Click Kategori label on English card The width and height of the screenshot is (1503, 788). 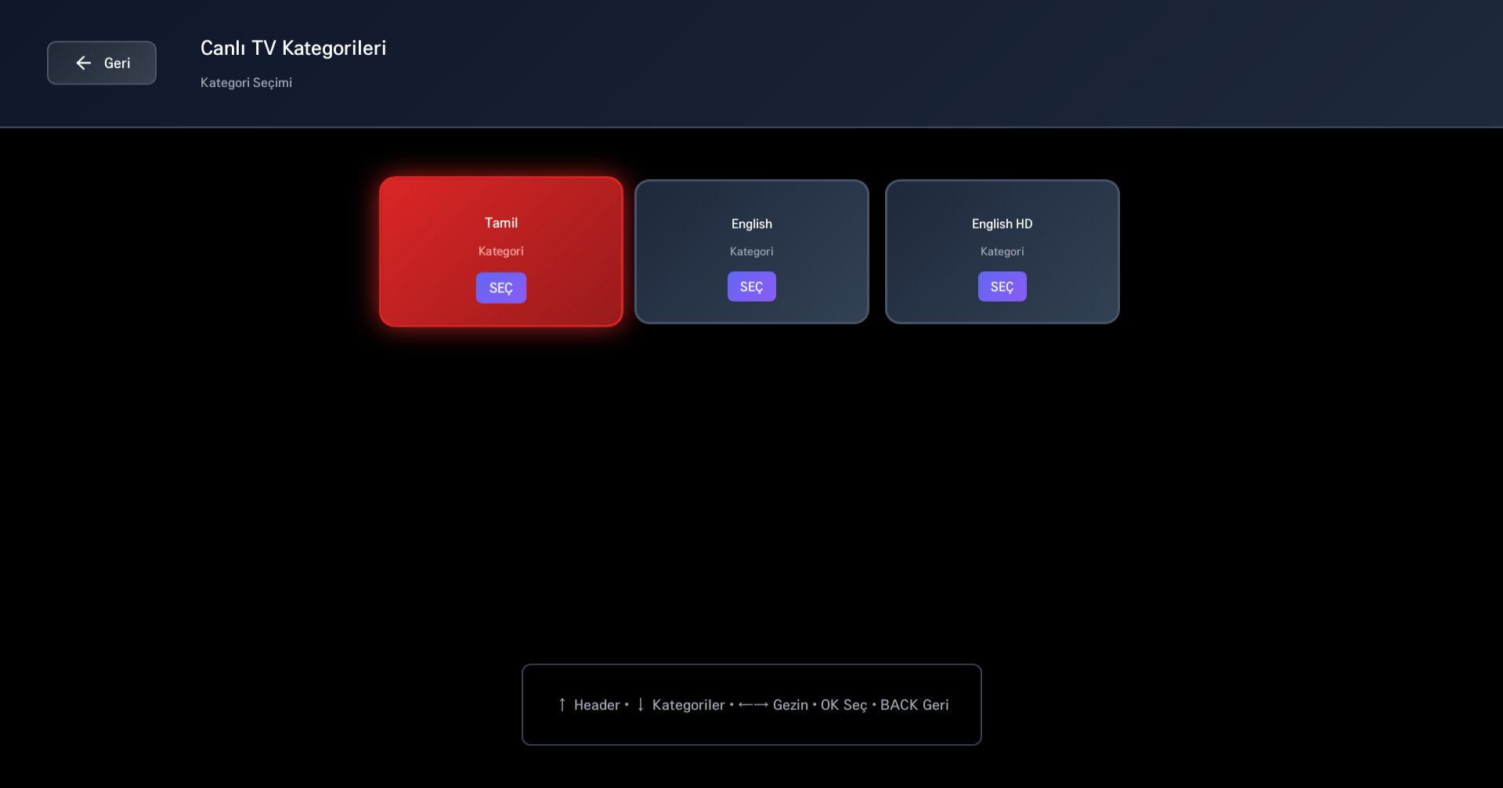(751, 251)
